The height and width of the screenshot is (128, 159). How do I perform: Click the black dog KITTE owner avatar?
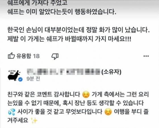click(x=14, y=75)
